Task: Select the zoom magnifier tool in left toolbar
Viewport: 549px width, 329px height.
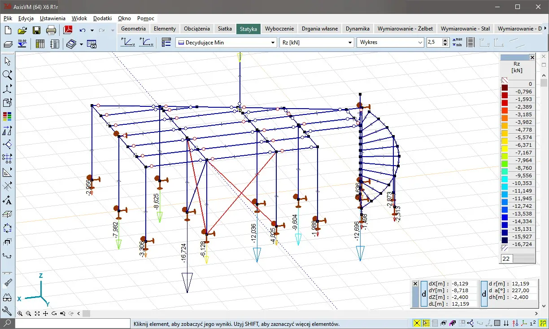Action: 7,75
